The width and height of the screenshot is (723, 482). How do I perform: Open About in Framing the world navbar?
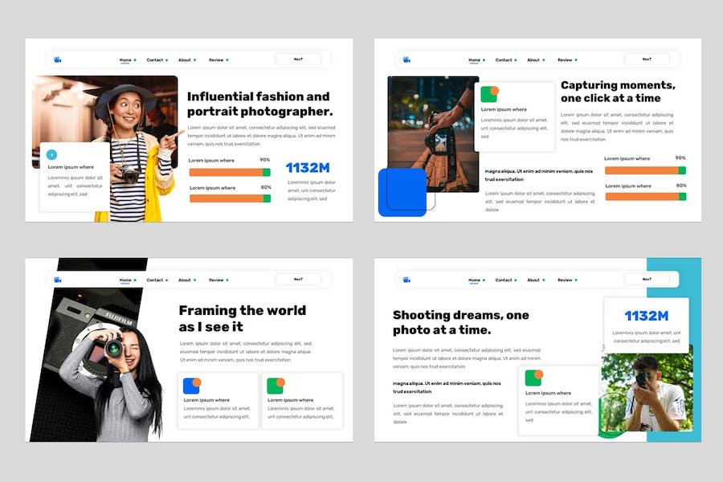coord(185,280)
